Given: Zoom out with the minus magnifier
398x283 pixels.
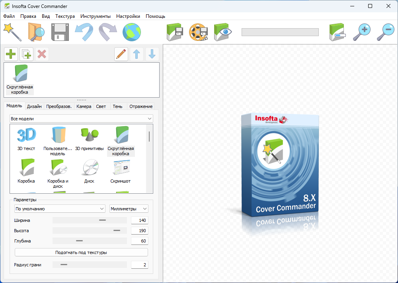Looking at the screenshot, I should (x=385, y=32).
